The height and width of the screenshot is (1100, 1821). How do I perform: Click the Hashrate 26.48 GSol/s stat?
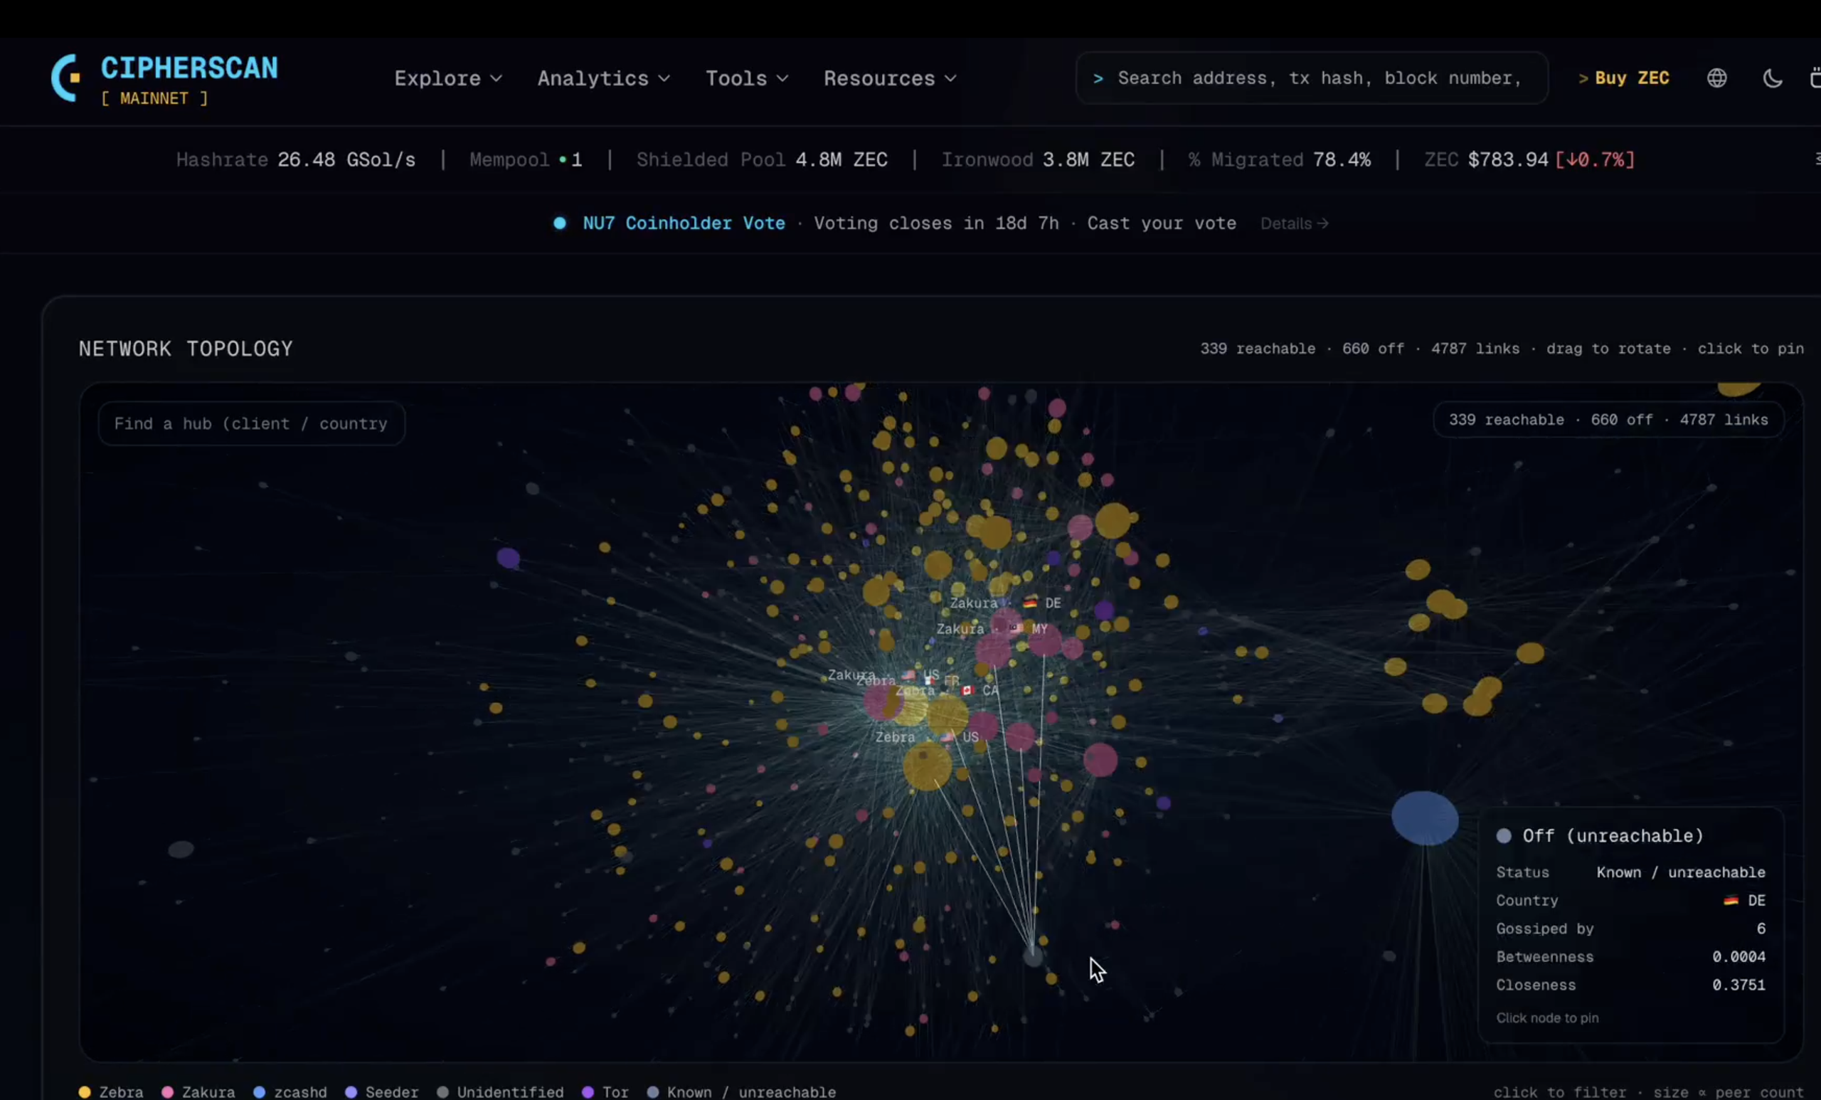coord(296,159)
